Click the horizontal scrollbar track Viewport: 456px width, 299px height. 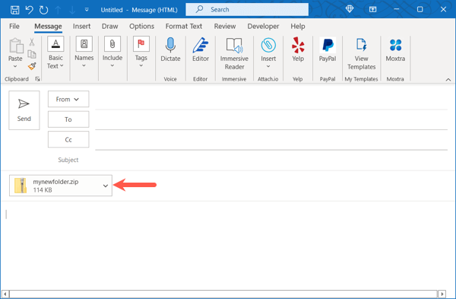point(223,294)
